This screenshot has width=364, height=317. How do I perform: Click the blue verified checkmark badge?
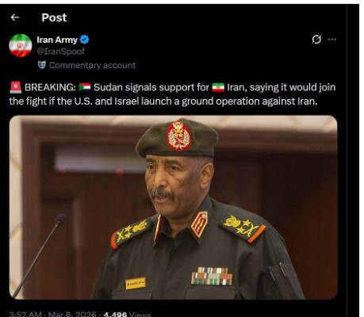(x=85, y=40)
